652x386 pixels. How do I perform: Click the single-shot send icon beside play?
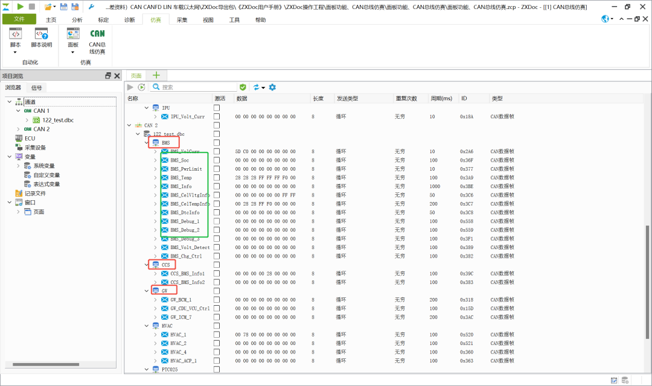[x=142, y=87]
